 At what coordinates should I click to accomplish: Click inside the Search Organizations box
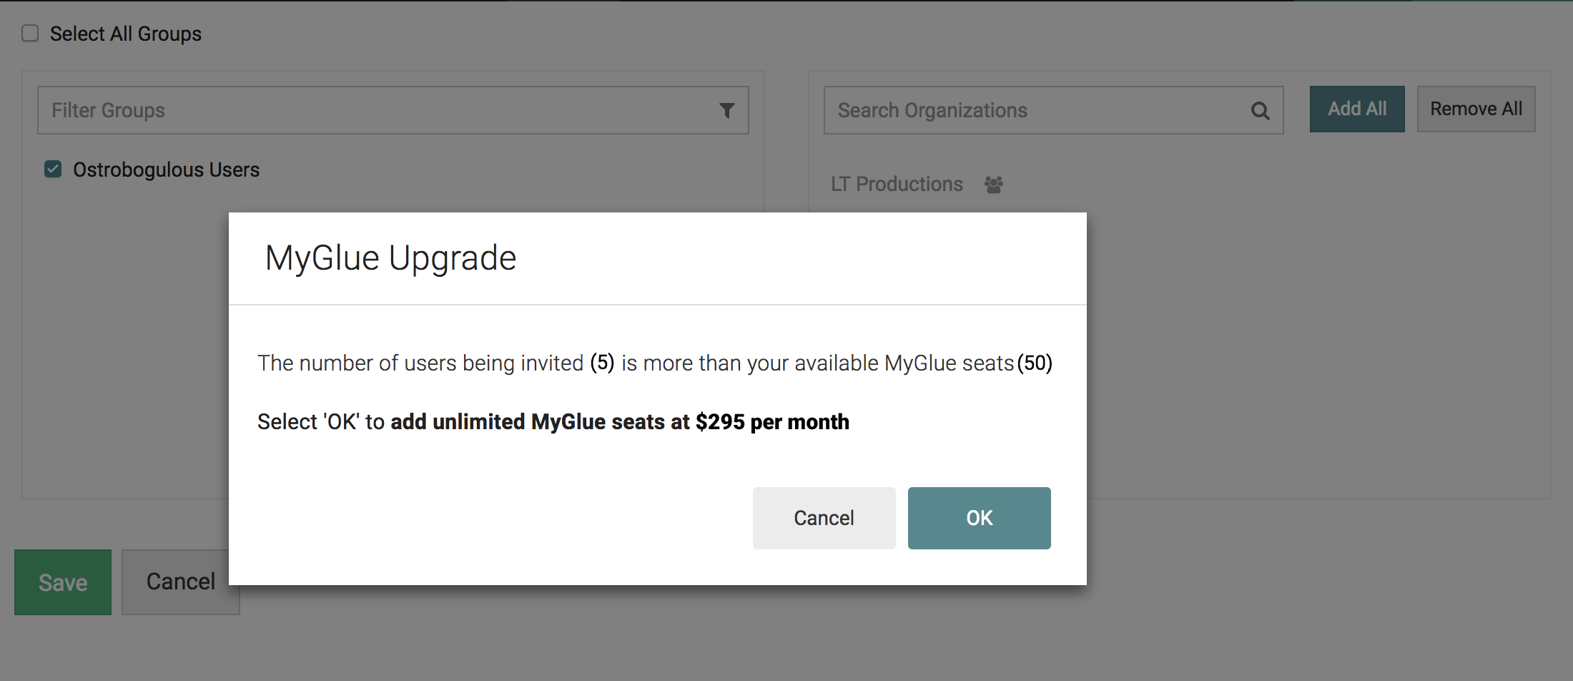(1001, 110)
